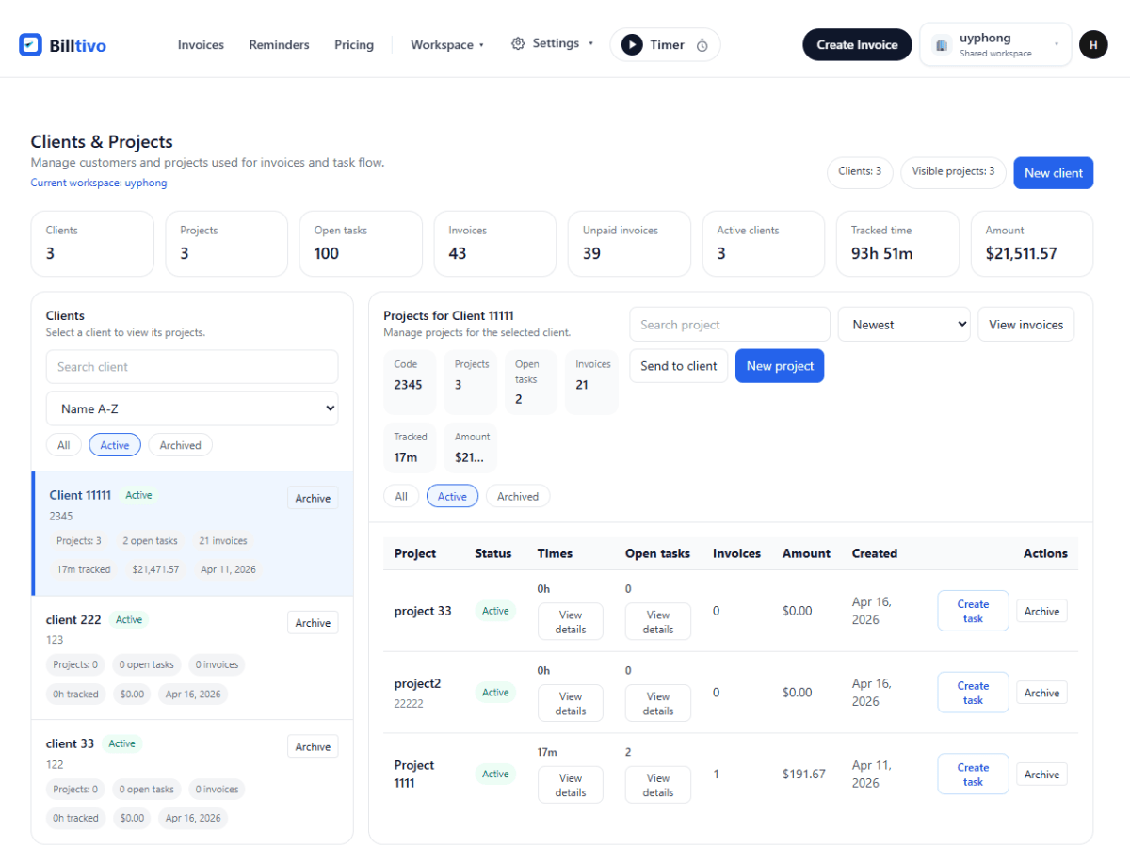Select client 33 in list
Image resolution: width=1130 pixels, height=847 pixels.
point(192,782)
